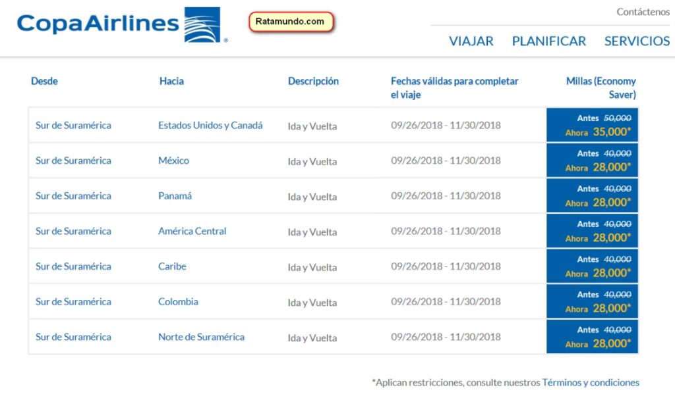This screenshot has height=400, width=675.
Task: Select México destination link
Action: [x=173, y=161]
